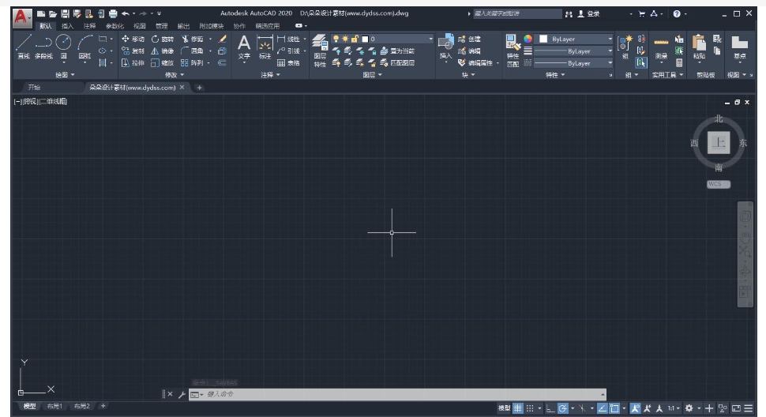
Task: Click the command line input field
Action: point(395,393)
